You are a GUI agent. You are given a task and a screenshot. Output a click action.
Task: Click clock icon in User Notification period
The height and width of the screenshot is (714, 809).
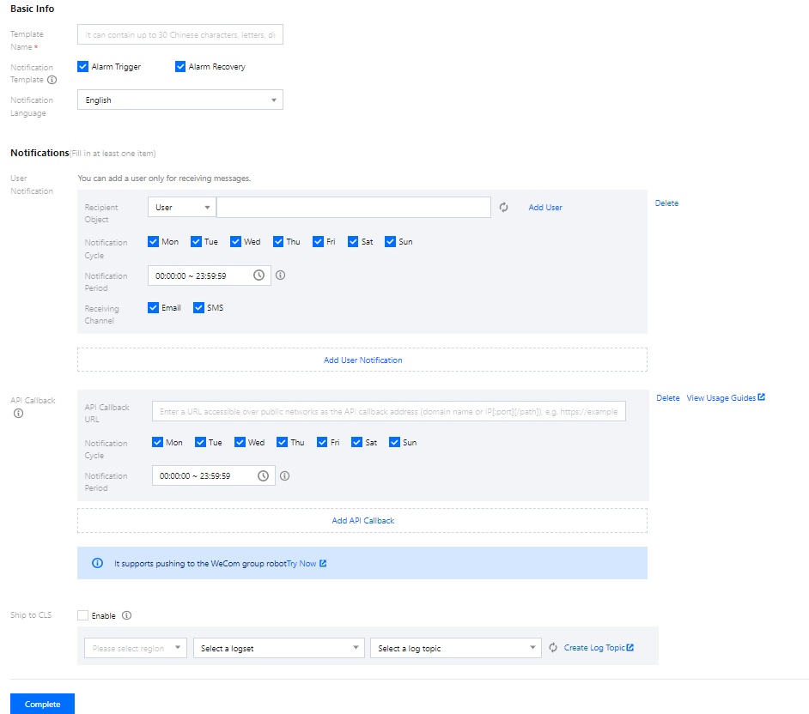click(259, 275)
